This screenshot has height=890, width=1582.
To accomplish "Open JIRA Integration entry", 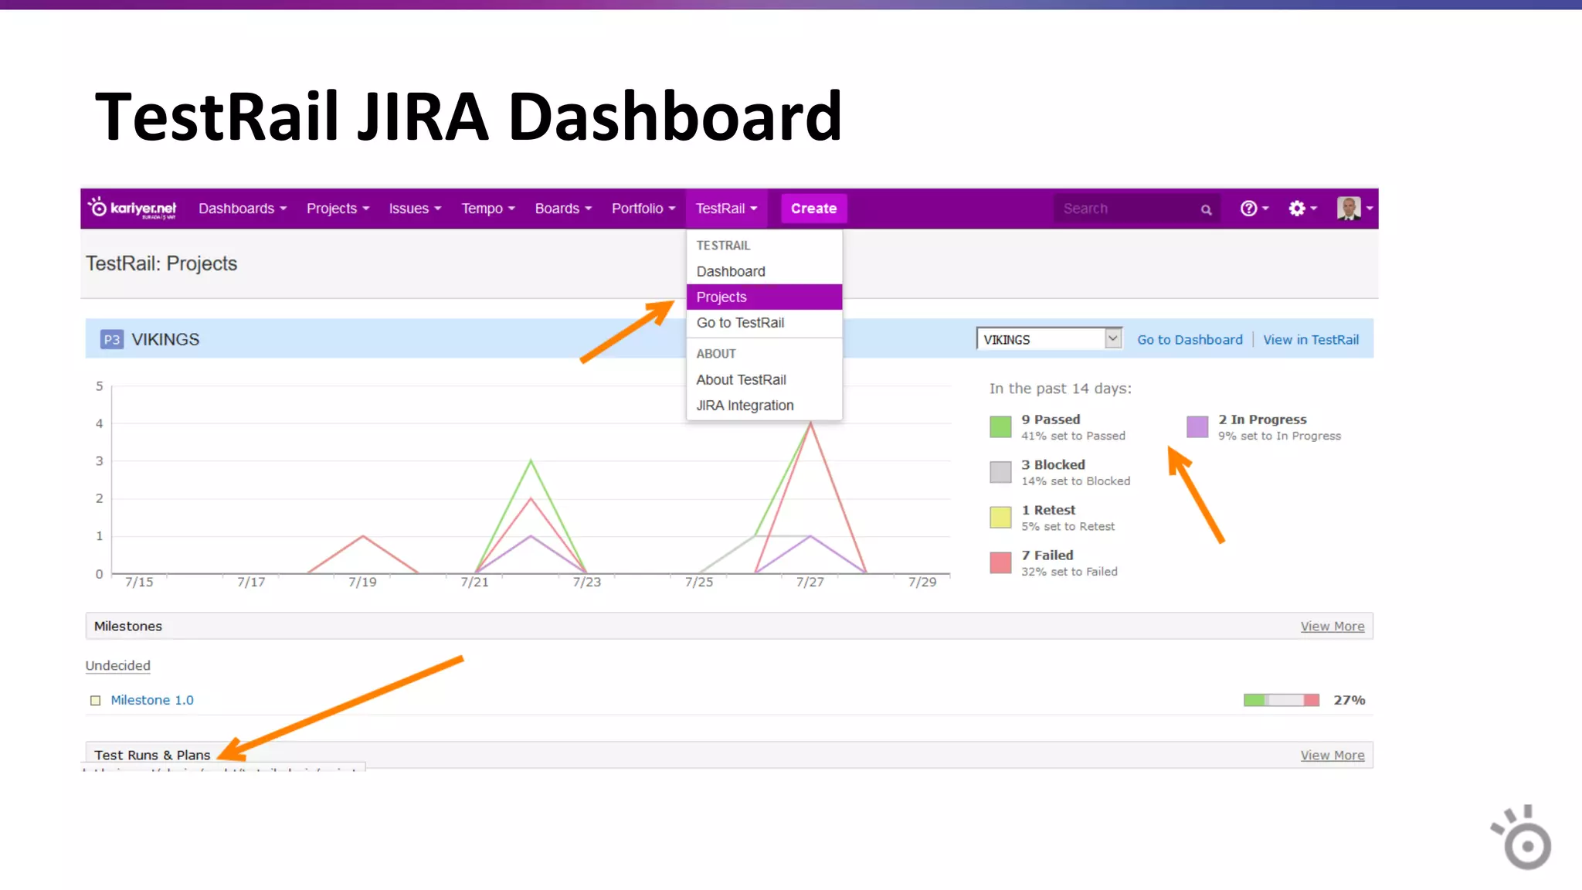I will point(764,406).
